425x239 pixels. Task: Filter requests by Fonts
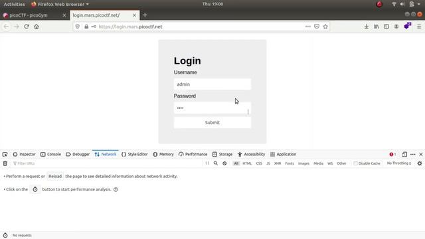(290, 163)
